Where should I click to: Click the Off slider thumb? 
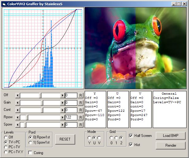point(40,96)
